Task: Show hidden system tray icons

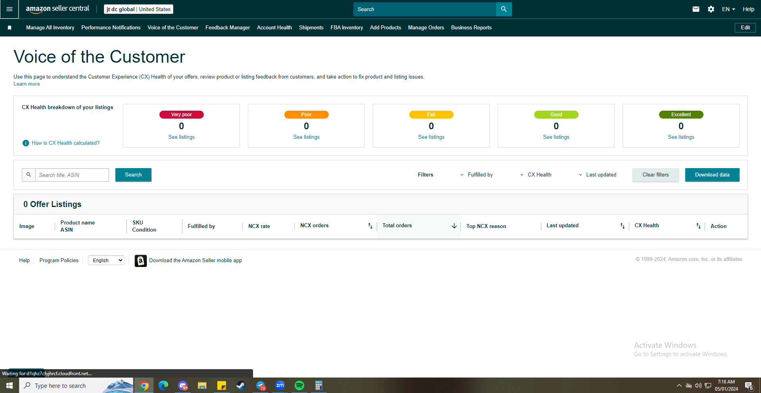Action: click(679, 385)
